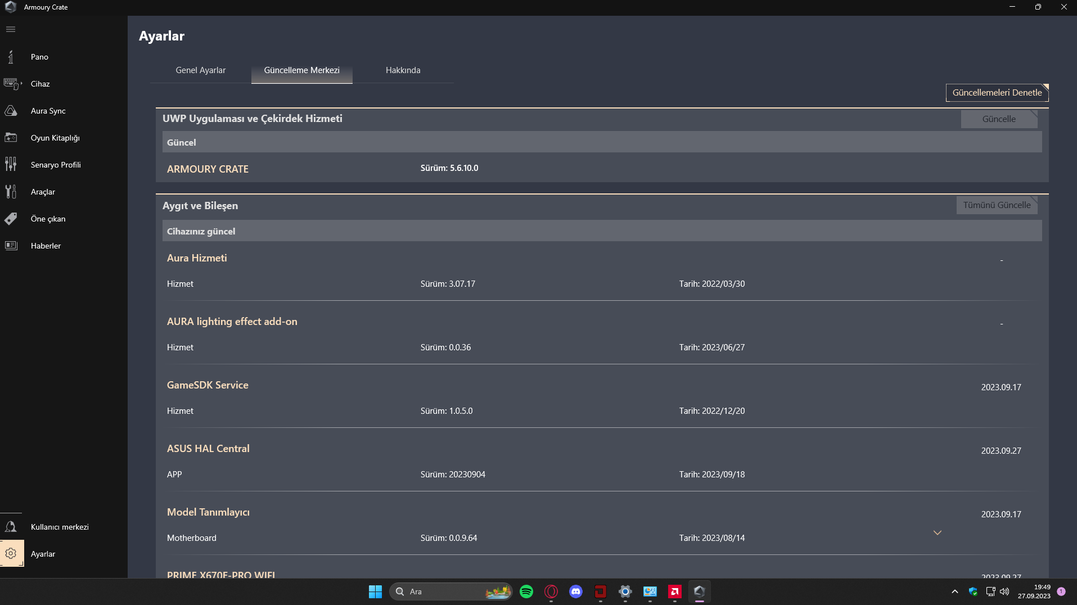Click 'UWP Uygulaması ve Çekirdek Hizmeti' heading
1077x605 pixels.
pyautogui.click(x=253, y=119)
